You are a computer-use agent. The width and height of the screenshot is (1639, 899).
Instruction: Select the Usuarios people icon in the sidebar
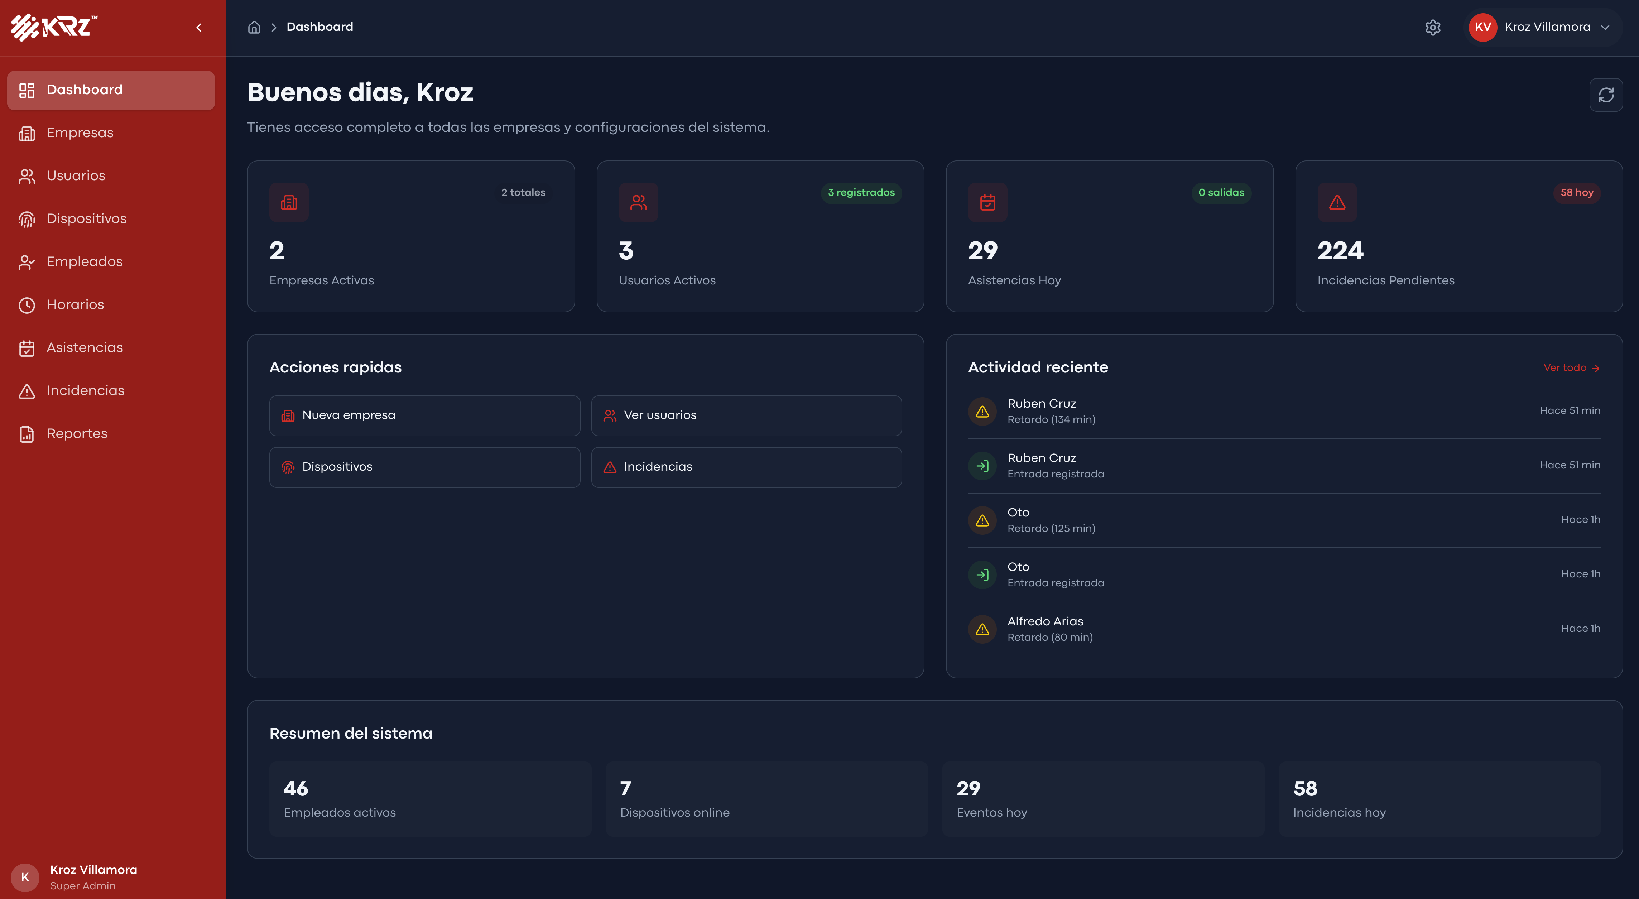coord(27,176)
